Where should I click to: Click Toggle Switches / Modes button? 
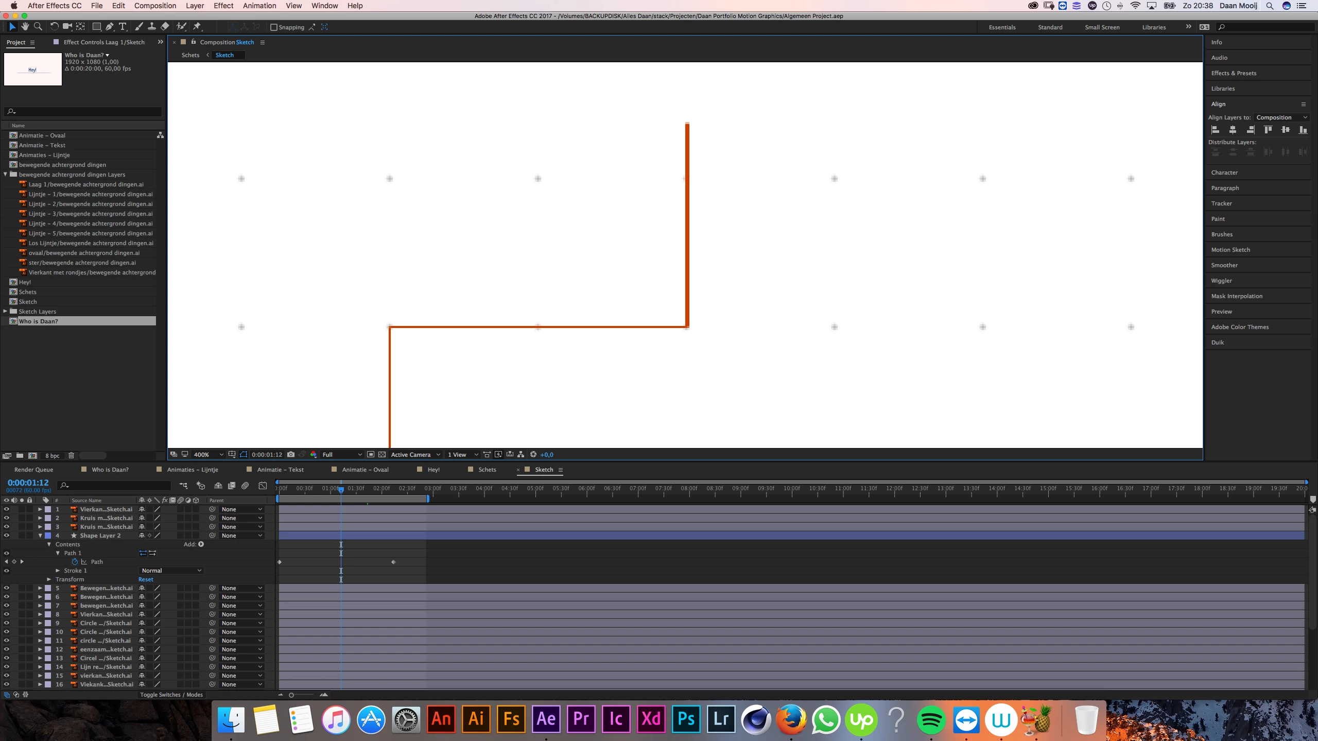click(x=171, y=695)
